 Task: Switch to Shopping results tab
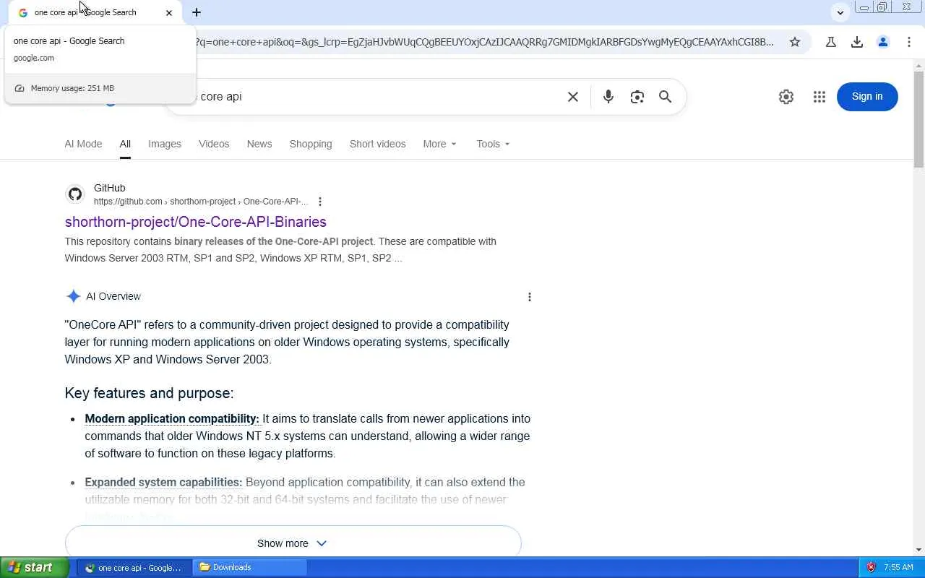[x=311, y=144]
